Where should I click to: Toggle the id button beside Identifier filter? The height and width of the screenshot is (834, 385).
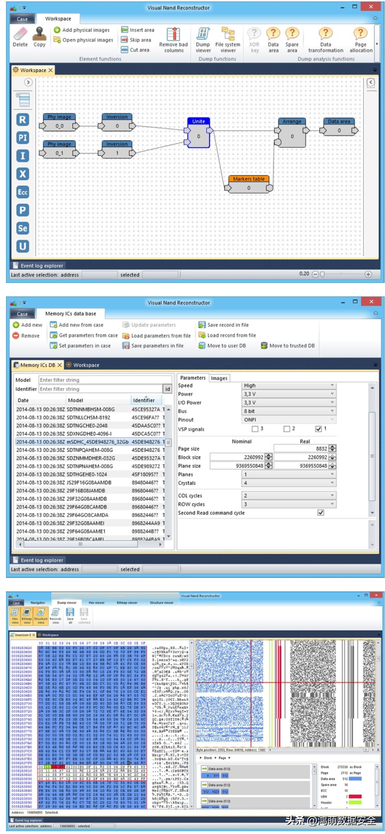click(x=167, y=389)
